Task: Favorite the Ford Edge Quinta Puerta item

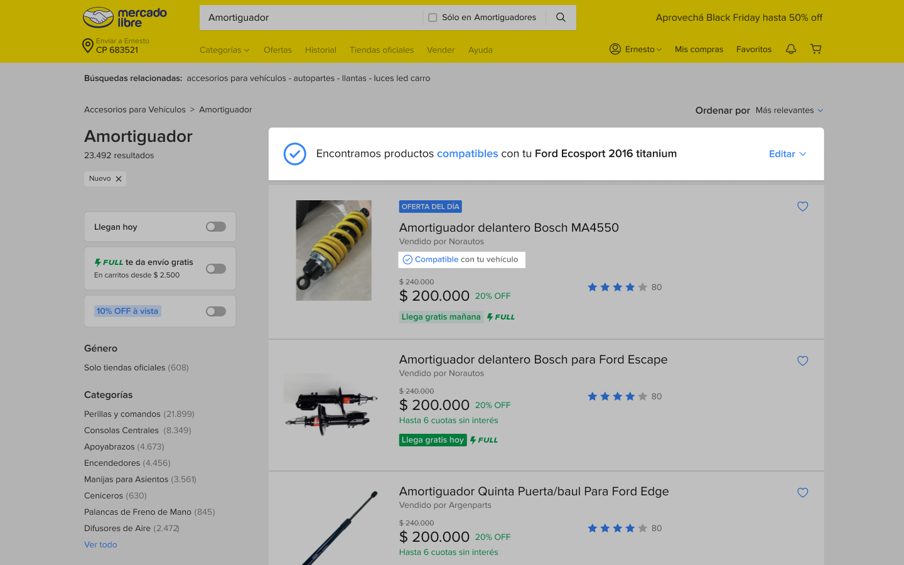Action: (x=802, y=493)
